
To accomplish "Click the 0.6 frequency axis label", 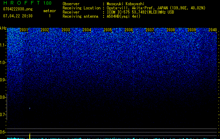I will coord(3,132).
